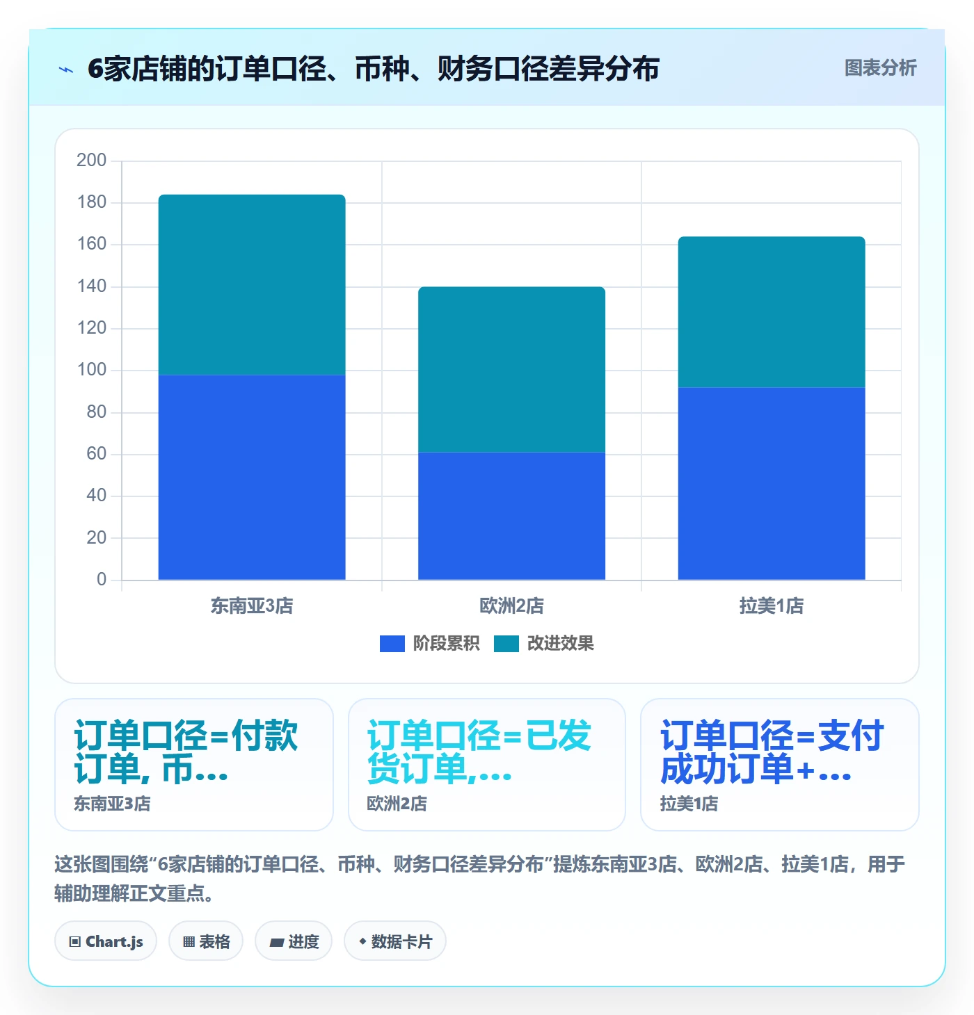Click the lightning bolt icon beside the title
Screen dimensions: 974x1015
66,70
